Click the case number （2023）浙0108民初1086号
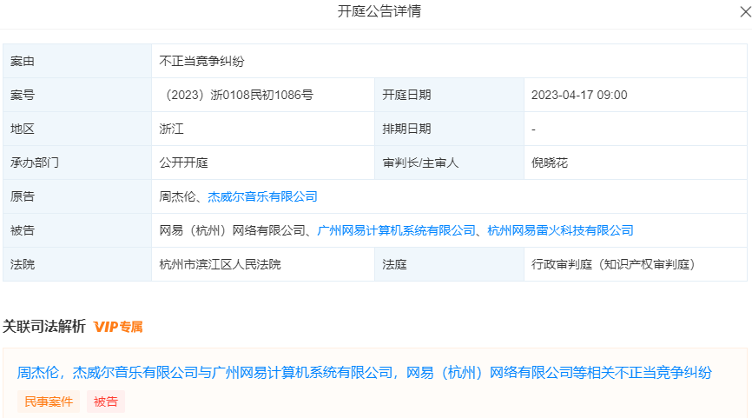 coord(236,96)
